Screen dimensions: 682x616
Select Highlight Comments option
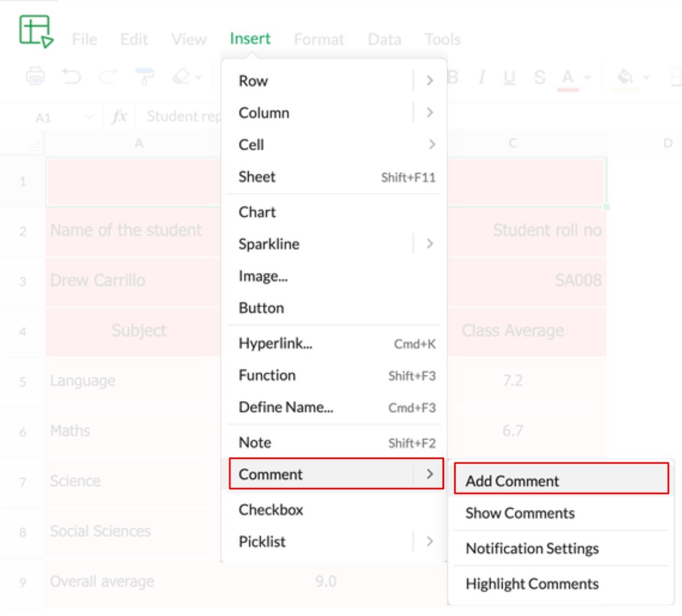click(532, 584)
